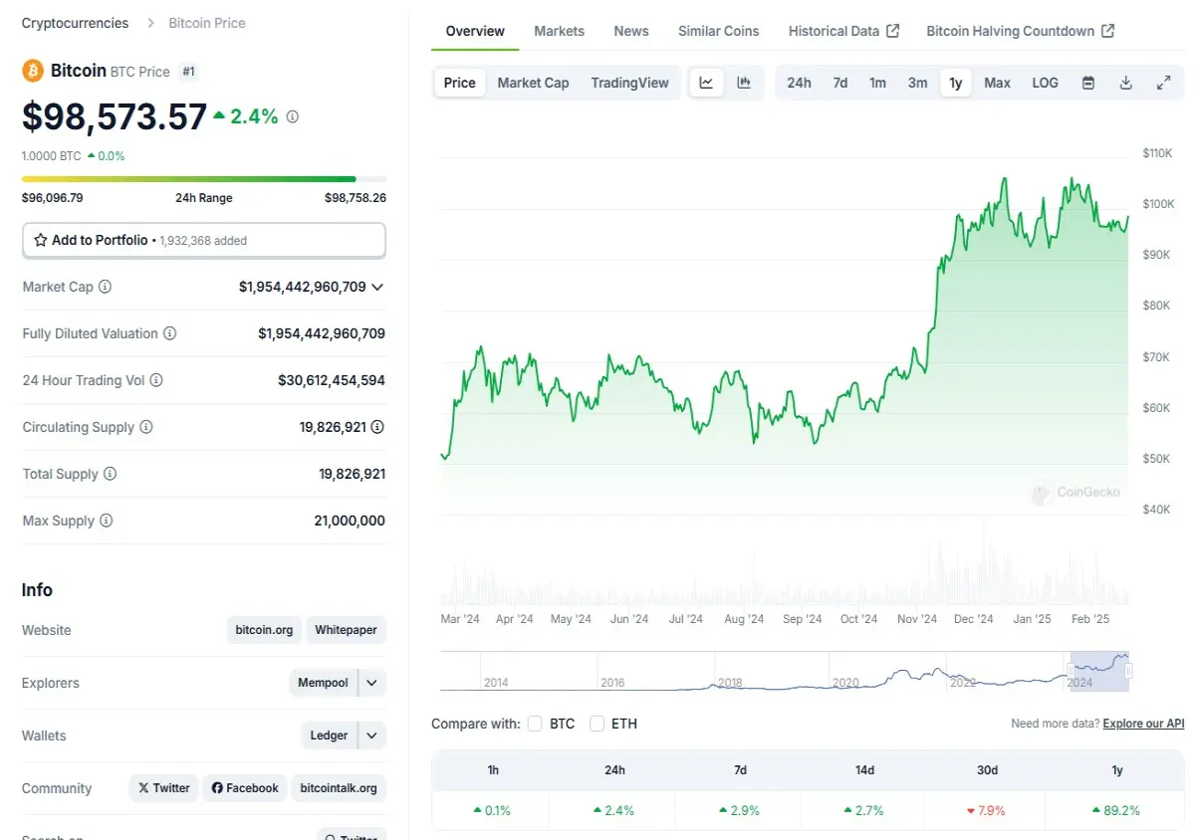Image resolution: width=1195 pixels, height=840 pixels.
Task: Click Explore our API link
Action: [x=1143, y=724]
